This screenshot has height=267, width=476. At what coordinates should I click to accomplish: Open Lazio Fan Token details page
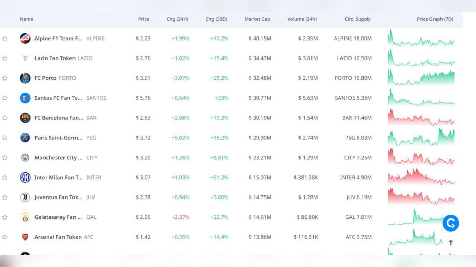[55, 58]
